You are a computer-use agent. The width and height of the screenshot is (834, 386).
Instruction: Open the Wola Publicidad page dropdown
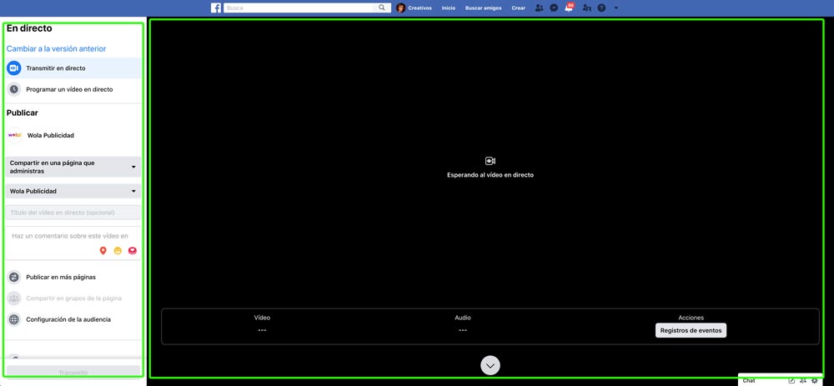click(73, 191)
